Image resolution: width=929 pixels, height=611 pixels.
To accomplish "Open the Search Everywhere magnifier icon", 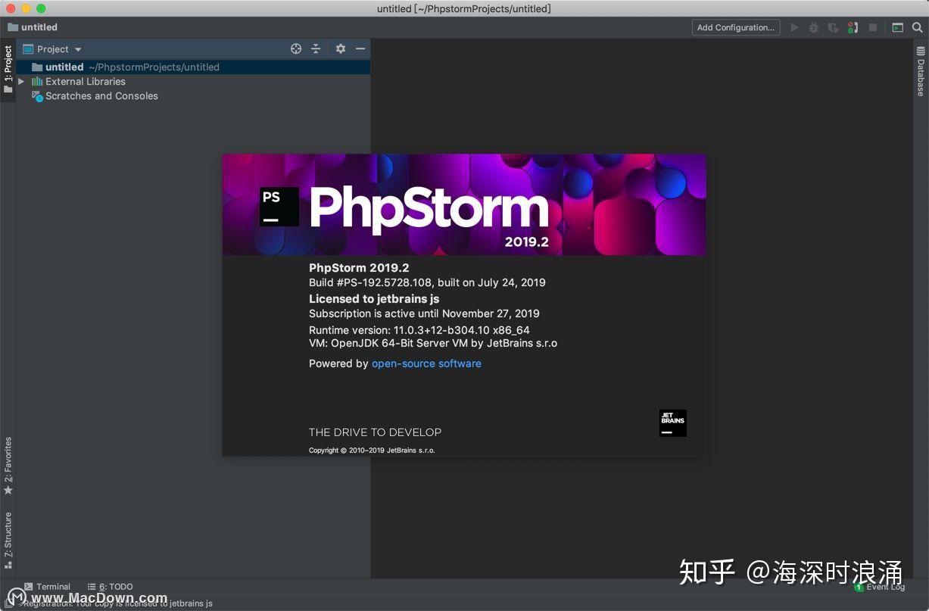I will (x=918, y=27).
